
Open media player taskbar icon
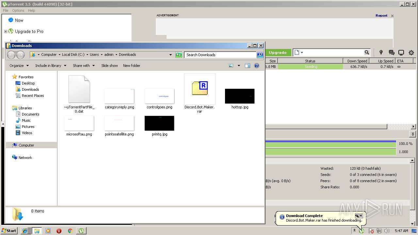click(x=48, y=231)
